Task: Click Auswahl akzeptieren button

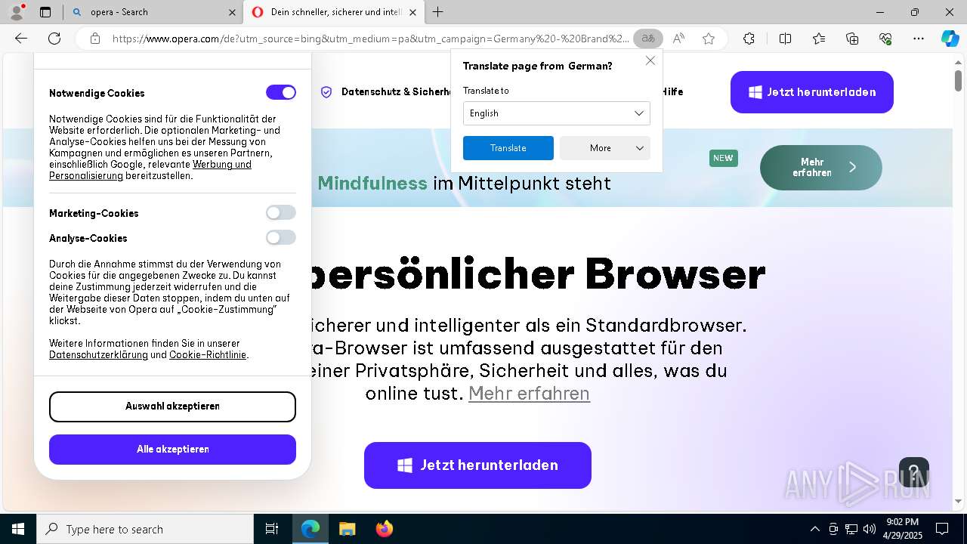Action: pos(172,406)
